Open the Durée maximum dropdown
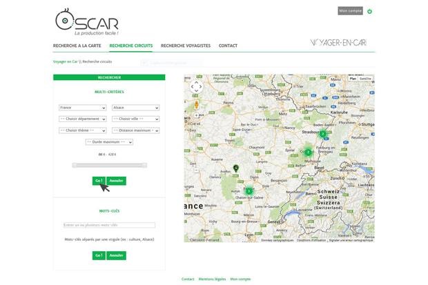428x285 pixels. tap(109, 142)
